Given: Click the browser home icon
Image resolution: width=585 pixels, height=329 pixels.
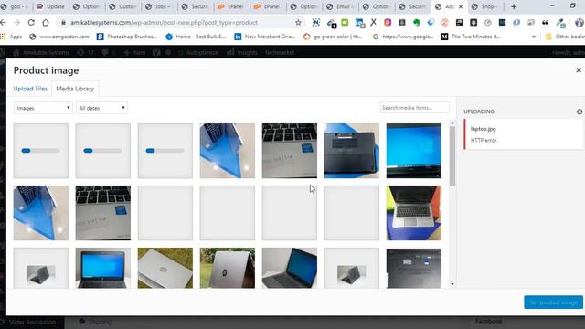Looking at the screenshot, I should (x=46, y=22).
